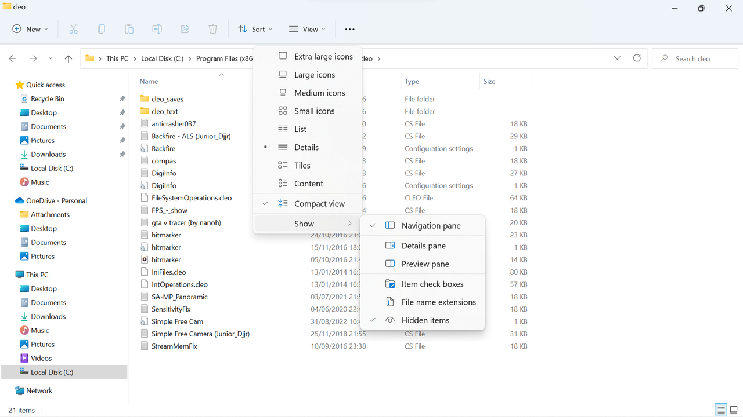Expand address bar history dropdown
The width and height of the screenshot is (743, 417).
click(616, 58)
